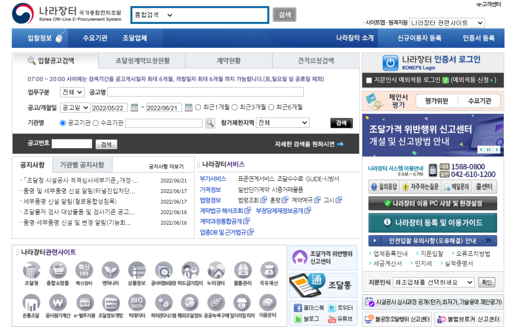Screen dimensions: 524x332
Task: Open start date calendar picker icon
Action: 134,107
